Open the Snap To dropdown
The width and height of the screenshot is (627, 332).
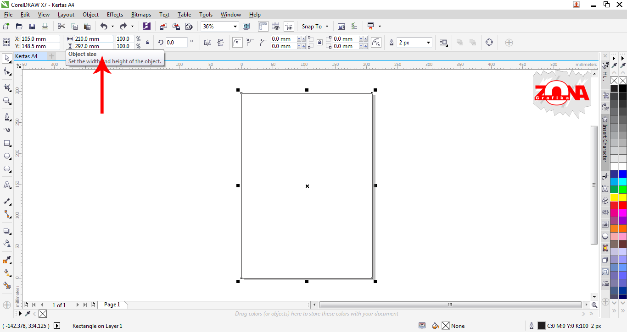(314, 26)
